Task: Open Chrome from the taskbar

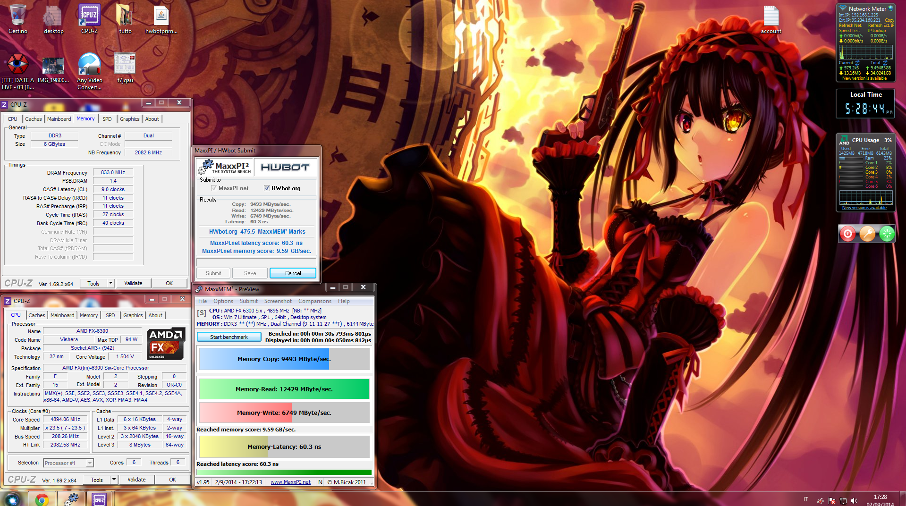Action: [x=42, y=499]
